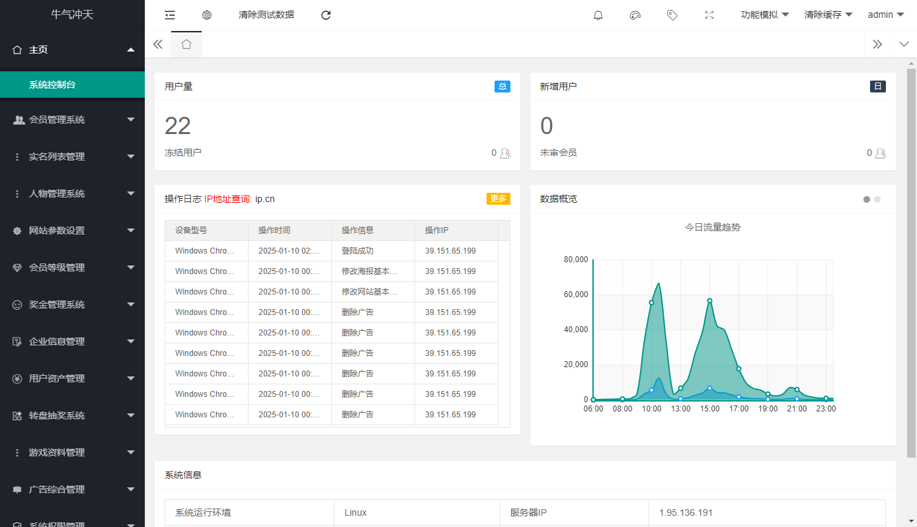Click the 今日流量趋势 chart title
Image resolution: width=917 pixels, height=527 pixels.
click(713, 227)
